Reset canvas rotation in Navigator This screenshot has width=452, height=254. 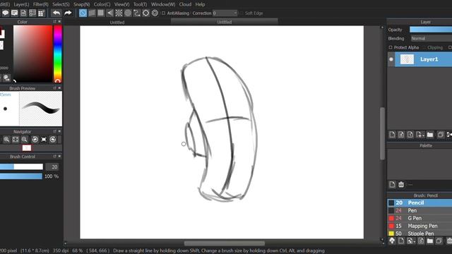coord(44,140)
